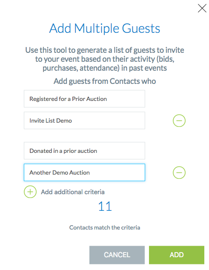Remove the Invite List Demo criteria row
The image size is (209, 270).
click(x=179, y=121)
